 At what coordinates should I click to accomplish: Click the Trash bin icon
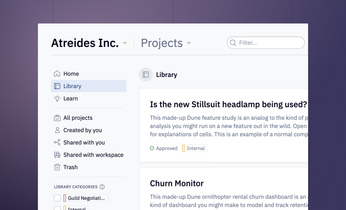tap(57, 167)
